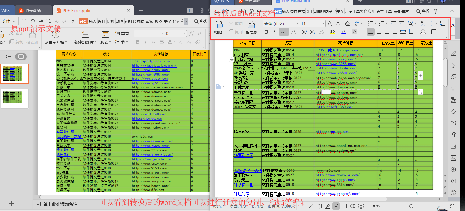Decrease indent in Word ribbon
465x211 pixels.
(x=393, y=23)
